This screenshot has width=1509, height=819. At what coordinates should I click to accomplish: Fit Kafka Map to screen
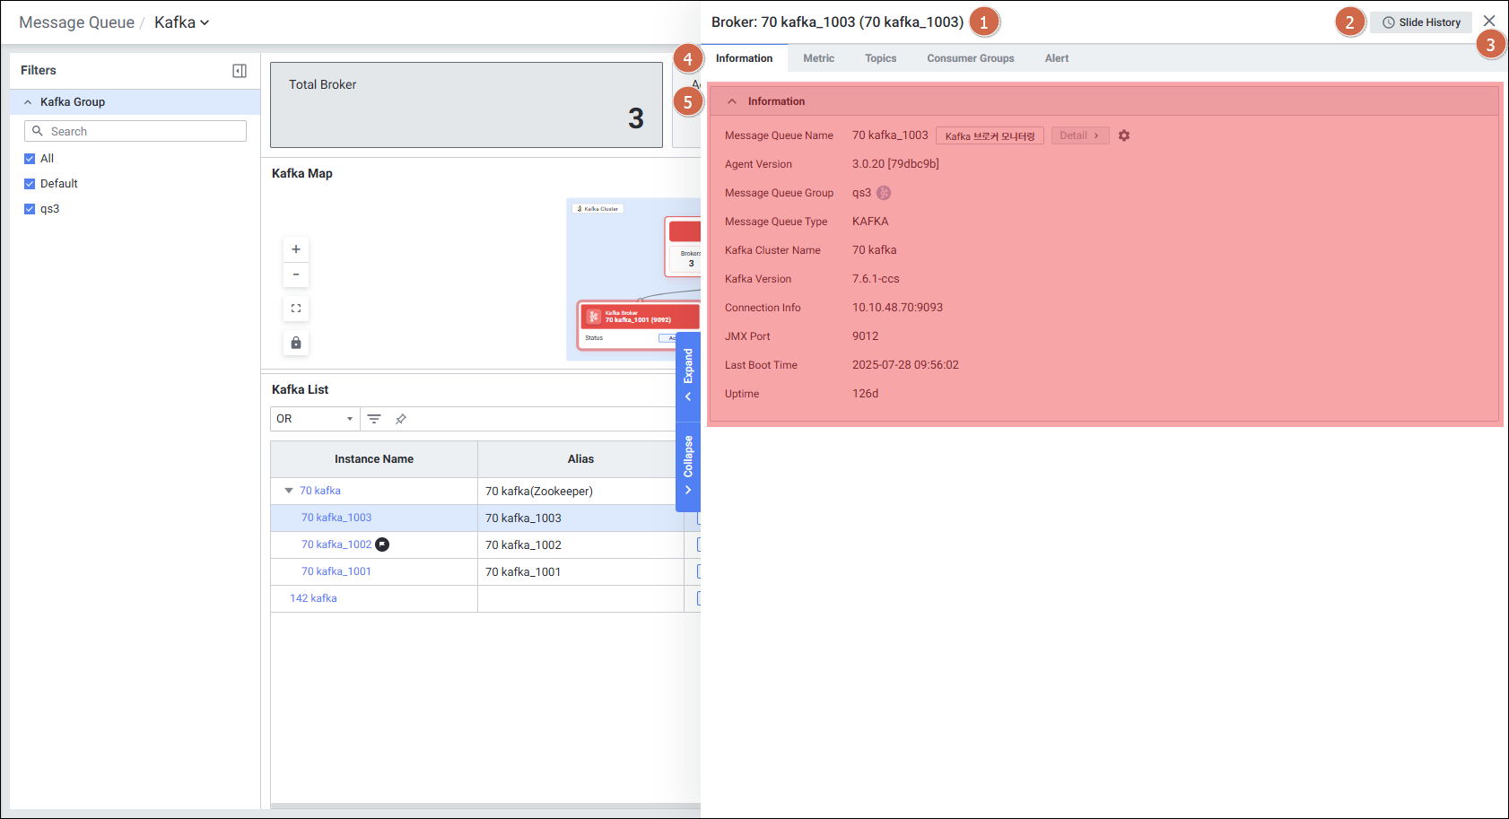pos(296,309)
